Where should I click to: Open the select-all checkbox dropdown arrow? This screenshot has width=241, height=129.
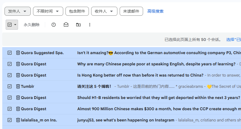[x=15, y=25]
